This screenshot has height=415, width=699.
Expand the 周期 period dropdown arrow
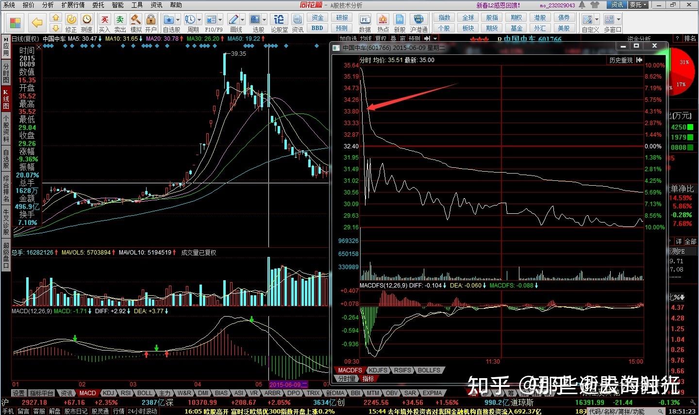click(x=200, y=20)
